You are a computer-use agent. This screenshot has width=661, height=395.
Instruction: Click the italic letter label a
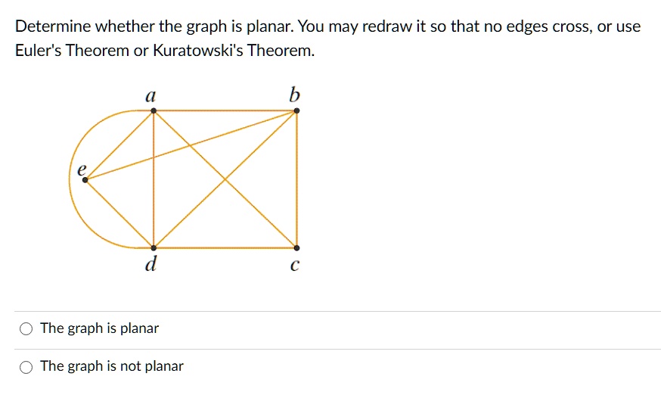pos(151,96)
